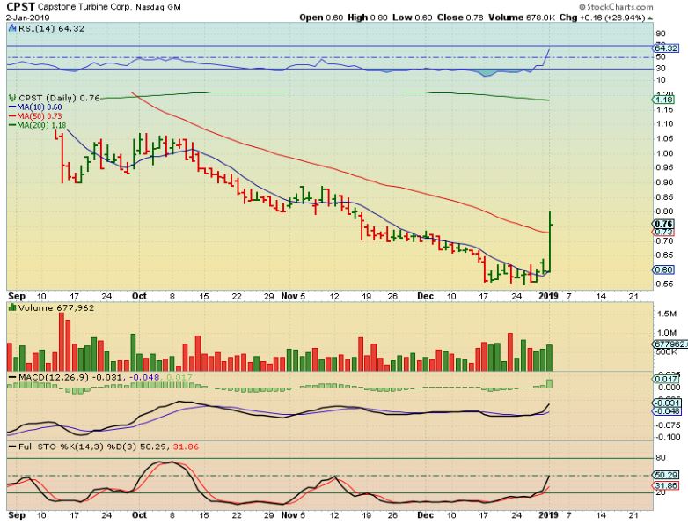This screenshot has height=525, width=688.
Task: Click the 2019 label under price chart
Action: click(x=548, y=296)
